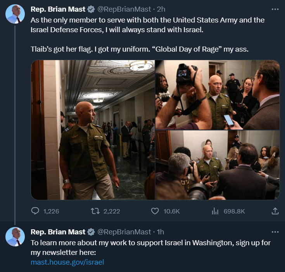This screenshot has width=285, height=272.
Task: Like the tweet with 10.6K likes
Action: (x=155, y=211)
